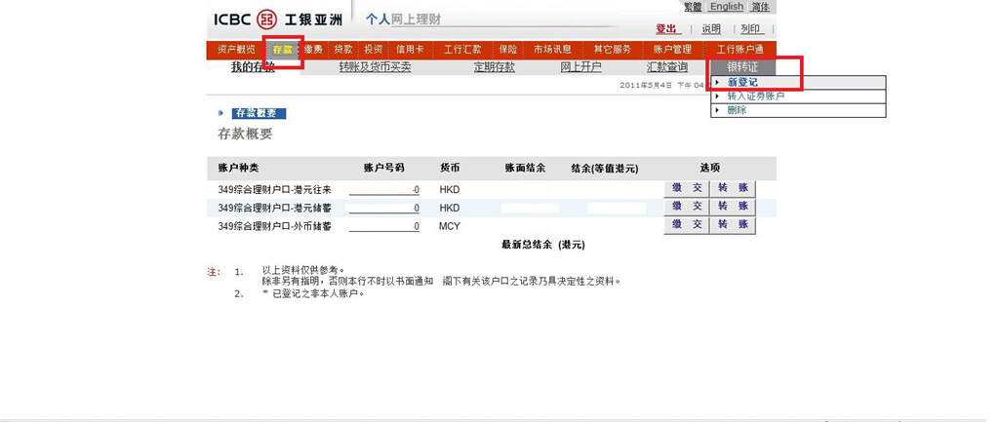
Task: Click the arrow icon beside 存款概要 heading
Action: [x=221, y=114]
